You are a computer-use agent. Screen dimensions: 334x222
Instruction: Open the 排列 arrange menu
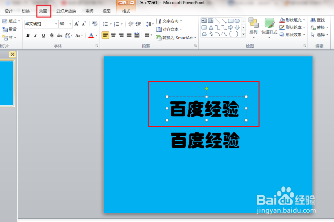254,28
